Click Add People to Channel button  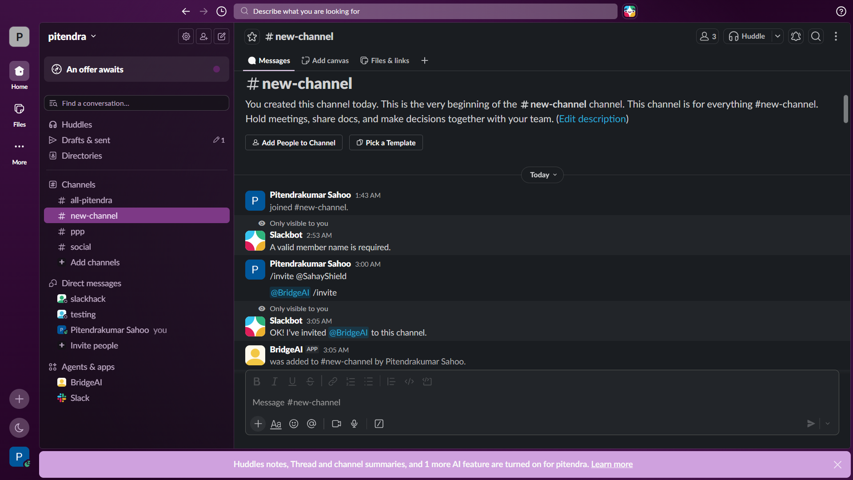(294, 143)
